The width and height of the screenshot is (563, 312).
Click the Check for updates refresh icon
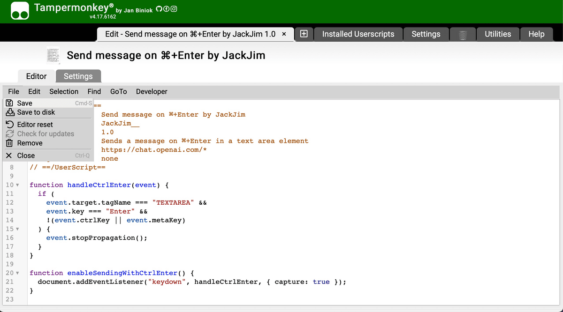click(9, 134)
